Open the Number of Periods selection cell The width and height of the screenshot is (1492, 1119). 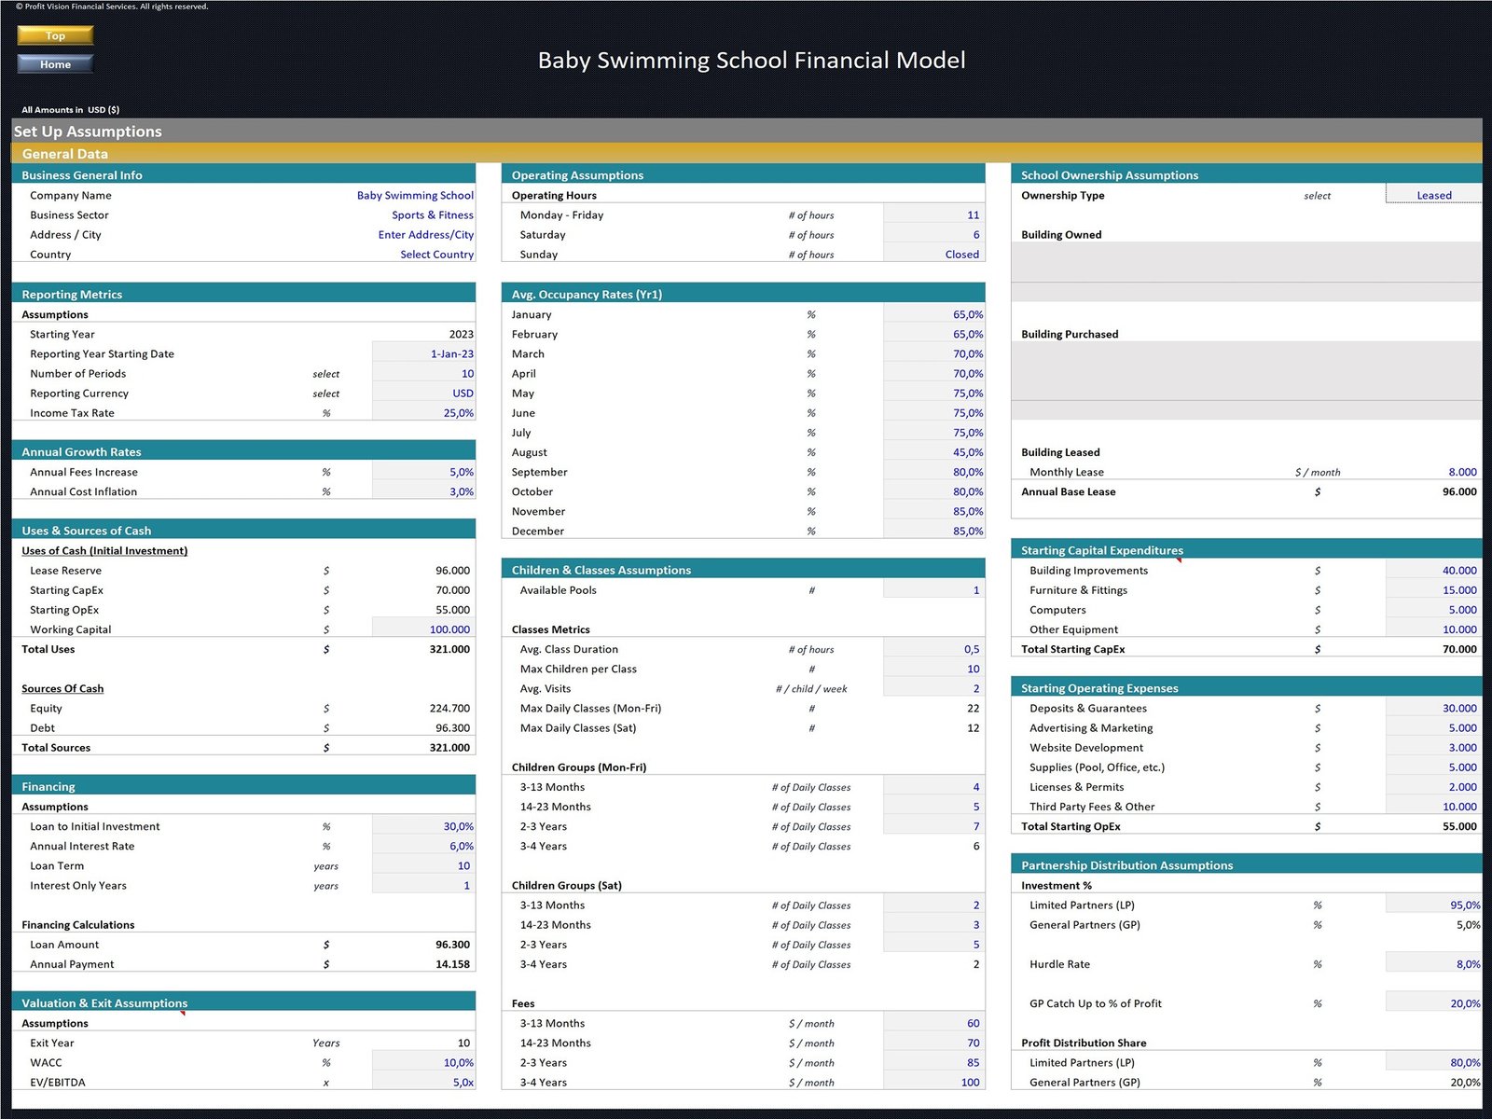[424, 374]
